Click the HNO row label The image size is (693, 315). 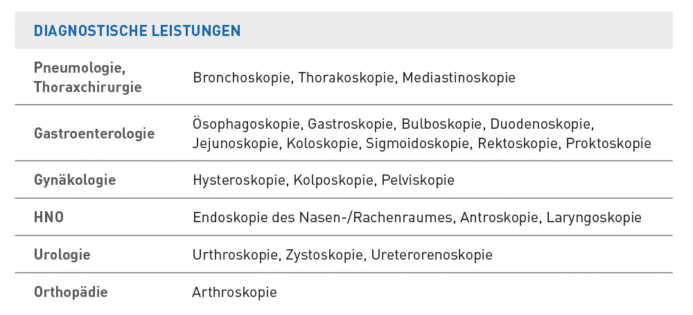49,217
